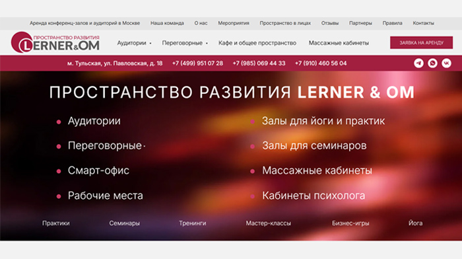Viewport: 462px width, 259px height.
Task: Open Аренда конференц-залов и аудиторий в Москве
Action: 85,23
